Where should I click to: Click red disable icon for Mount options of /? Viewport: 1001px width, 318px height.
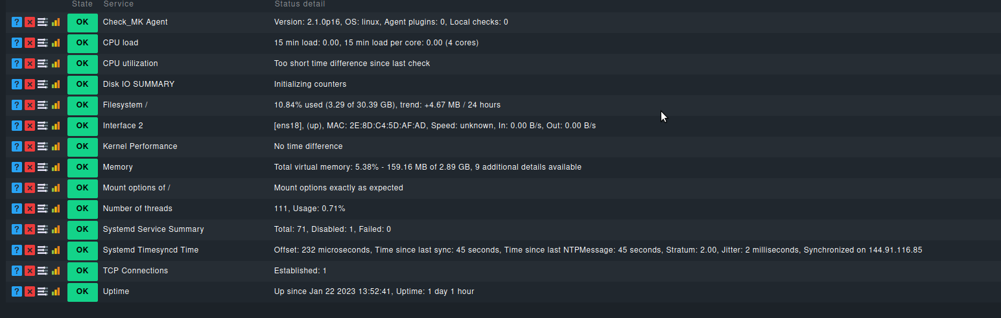[30, 188]
